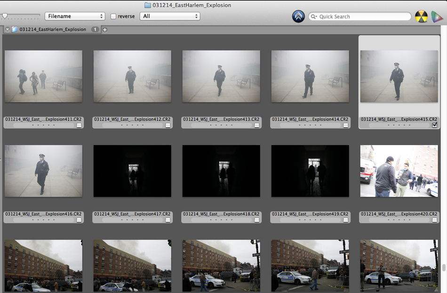Click the filename label ending Explosion412.CR2
Viewport: 447px width, 293px height.
point(132,119)
